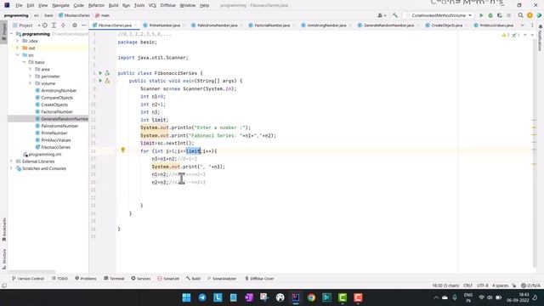Click the run gutter arrow beside class FibonacciSeries
The image size is (544, 306).
pos(100,73)
